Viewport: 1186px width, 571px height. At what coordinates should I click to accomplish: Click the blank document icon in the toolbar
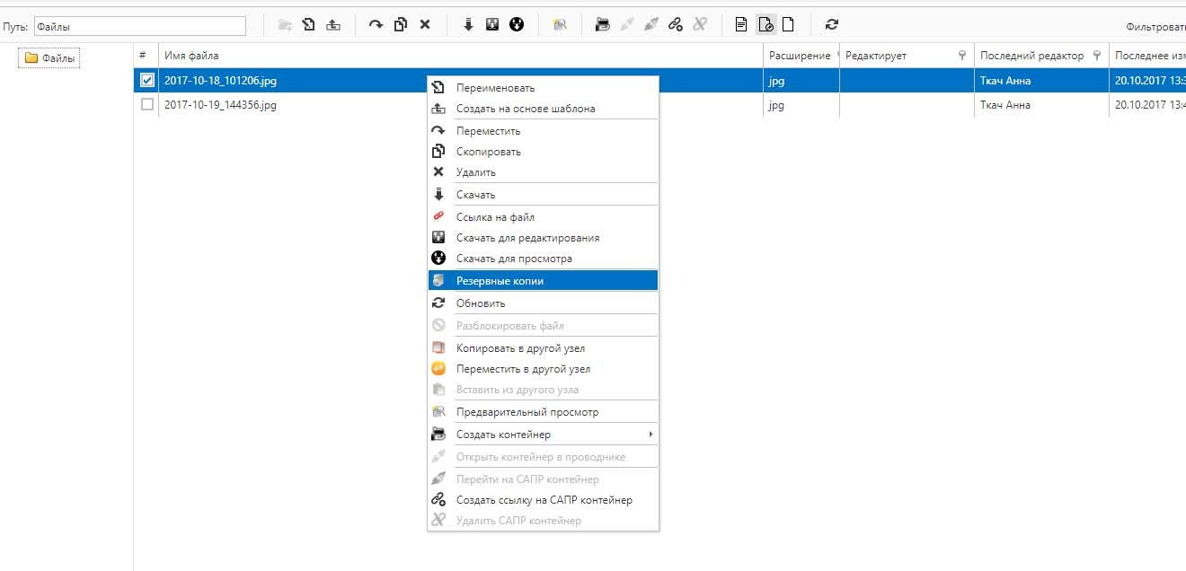point(789,25)
